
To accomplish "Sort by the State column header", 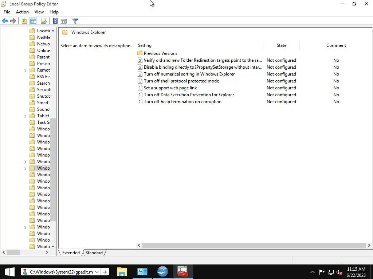I will coord(282,45).
